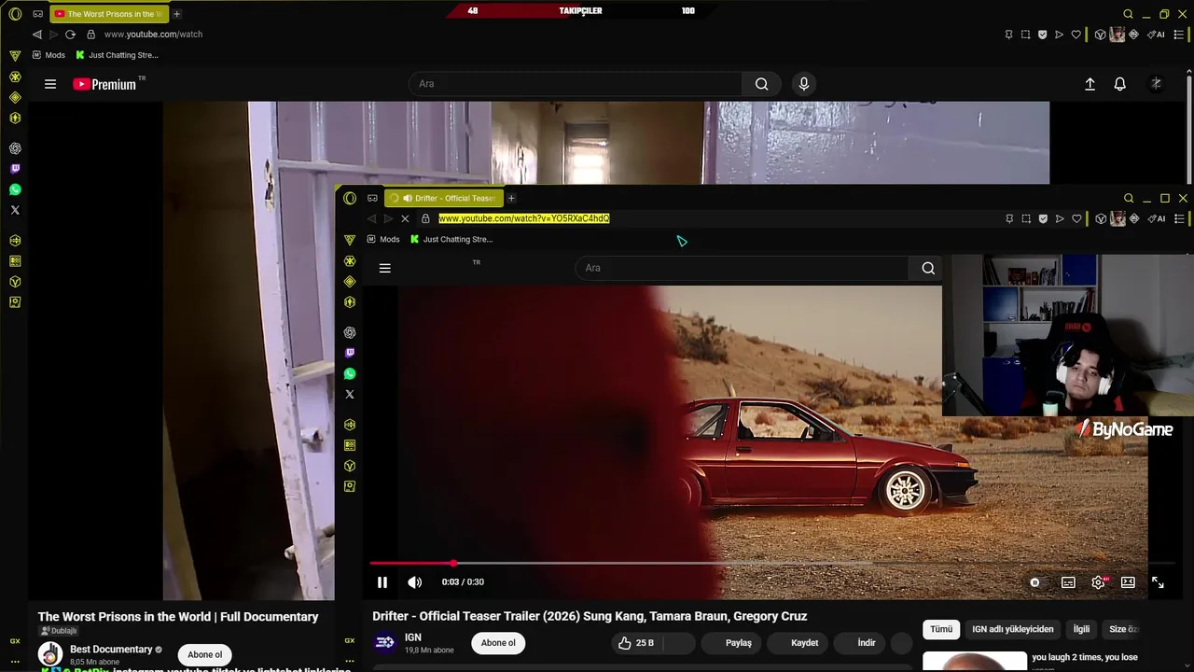
Task: Toggle autoplay switch in Drifter player
Action: (1034, 582)
